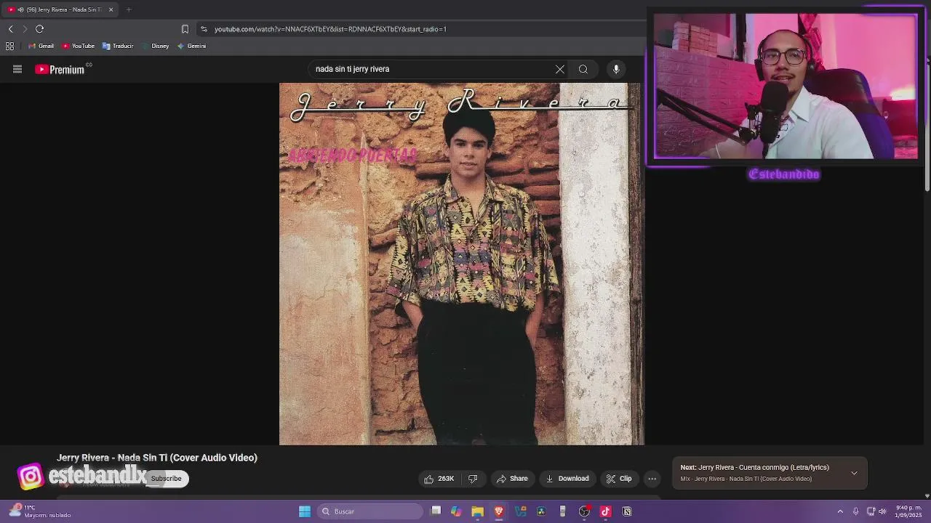Clear the search text with the X
This screenshot has height=523, width=931.
click(560, 69)
